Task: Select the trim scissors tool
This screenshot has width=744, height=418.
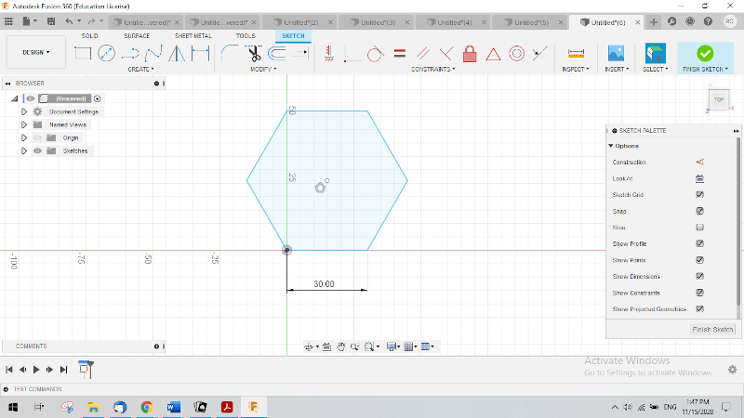Action: pyautogui.click(x=254, y=54)
